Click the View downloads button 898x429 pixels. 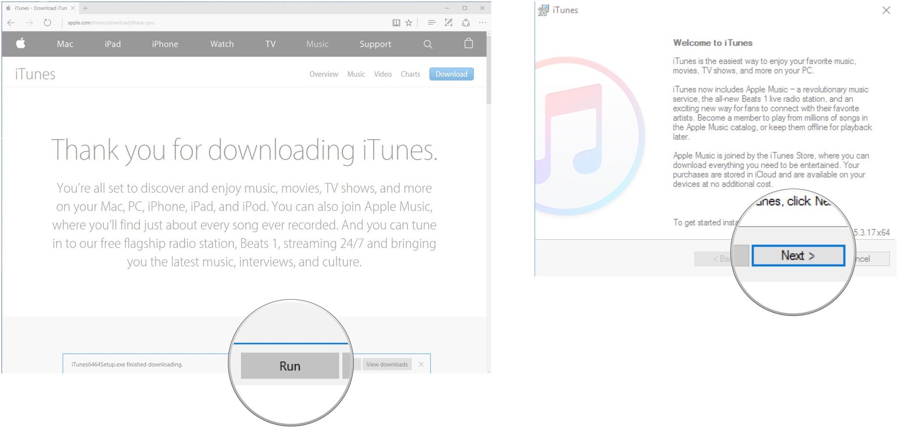tap(387, 365)
